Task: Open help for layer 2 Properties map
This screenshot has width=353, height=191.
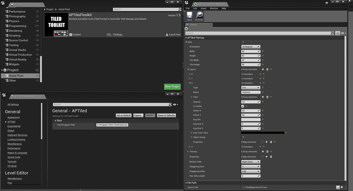Action: point(262,142)
